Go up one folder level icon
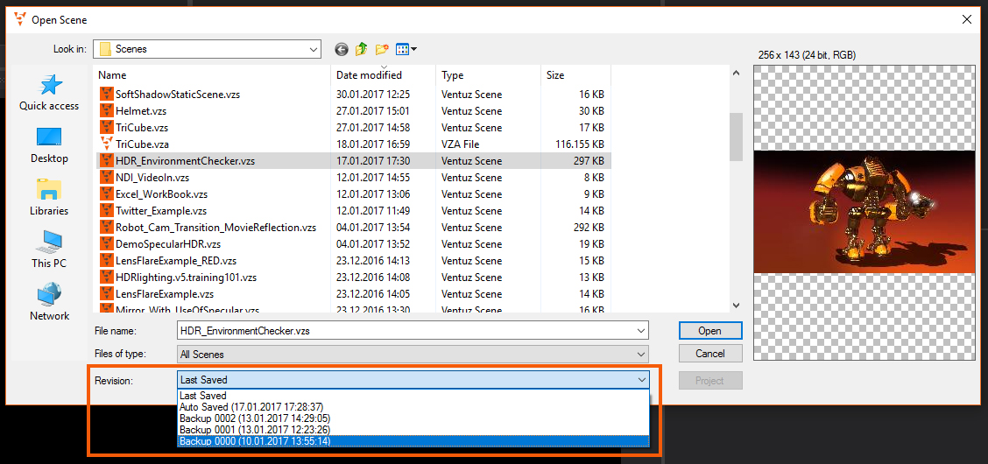The image size is (988, 464). coord(362,49)
